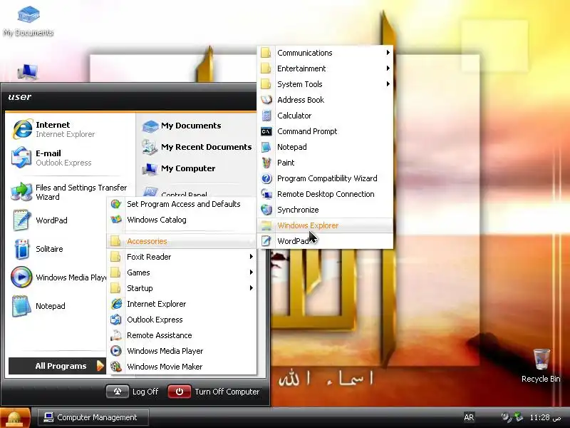Open My Computer from start menu

tap(179, 168)
